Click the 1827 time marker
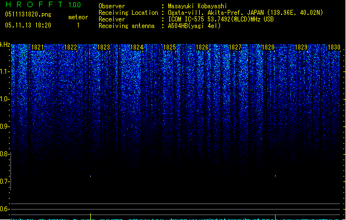The image size is (346, 220). click(x=235, y=47)
